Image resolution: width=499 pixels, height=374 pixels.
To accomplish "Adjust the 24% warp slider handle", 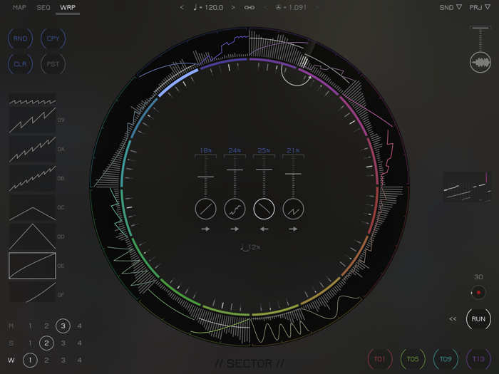I will click(x=235, y=170).
